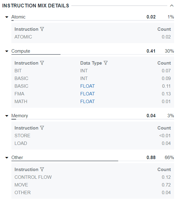Open the Compute Instruction column filter
The image size is (179, 200).
(x=42, y=63)
